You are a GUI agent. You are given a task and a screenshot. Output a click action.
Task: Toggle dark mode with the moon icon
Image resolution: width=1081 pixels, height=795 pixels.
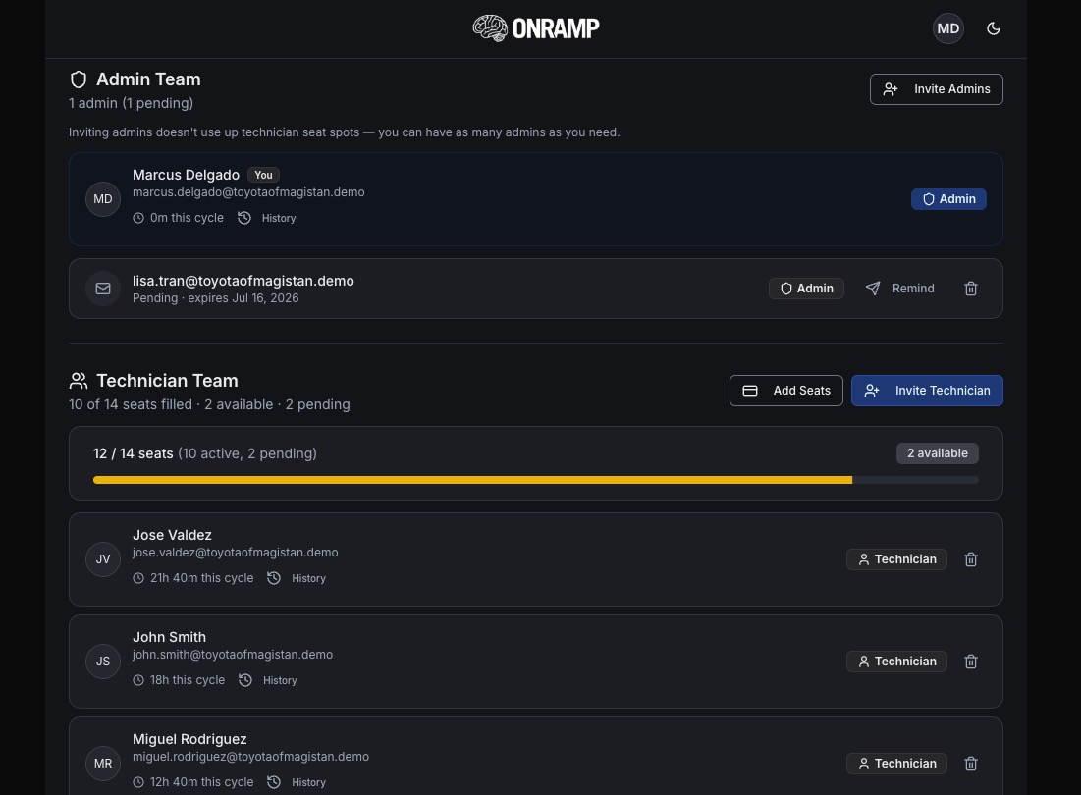993,28
